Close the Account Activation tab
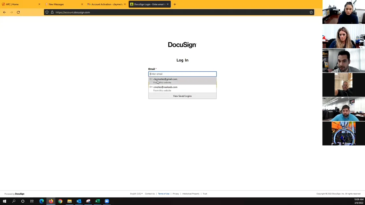 tap(125, 4)
